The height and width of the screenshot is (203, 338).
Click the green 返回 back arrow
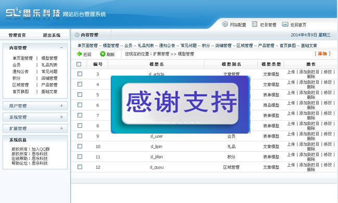point(80,54)
